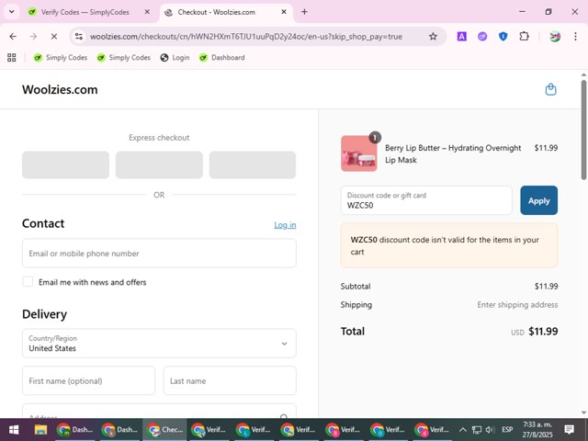The height and width of the screenshot is (441, 588).
Task: Open apps grid in bookmarks bar
Action: point(12,57)
